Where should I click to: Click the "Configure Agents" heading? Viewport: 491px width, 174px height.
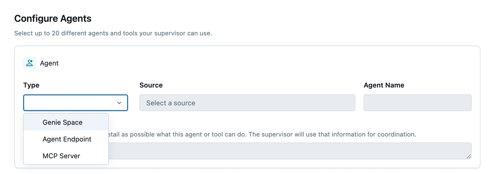[x=53, y=19]
